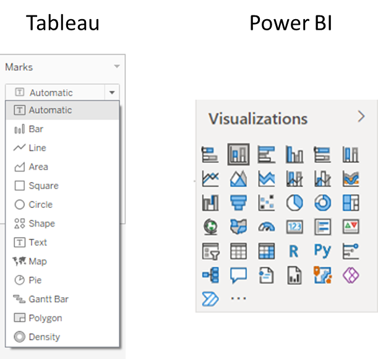Choose the Power Apps visual
This screenshot has height=359, width=378.
[351, 275]
